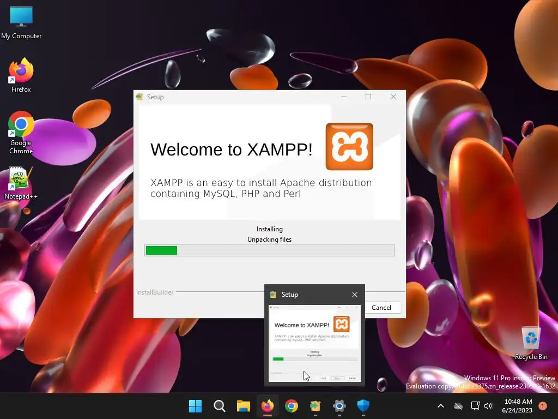Open the Windows Start menu
The height and width of the screenshot is (419, 558).
[x=195, y=406]
